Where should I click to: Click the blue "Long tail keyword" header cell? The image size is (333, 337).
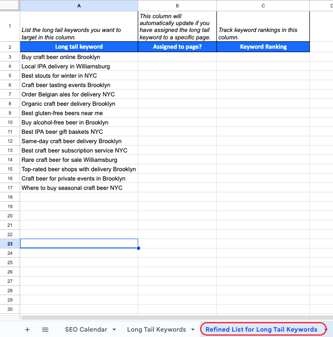pos(79,47)
